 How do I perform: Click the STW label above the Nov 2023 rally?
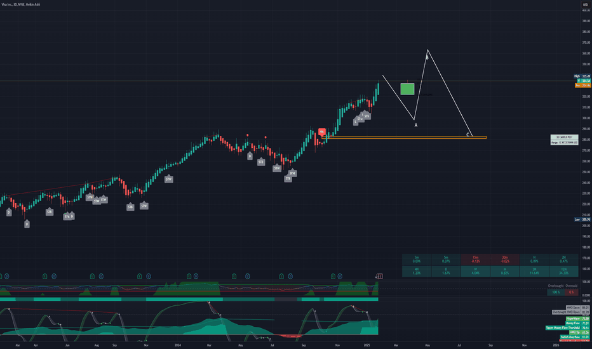click(x=169, y=179)
